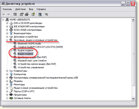139x109 pixels.
Task: Expand the Дисковые устройства node
Action: pyautogui.click(x=7, y=37)
